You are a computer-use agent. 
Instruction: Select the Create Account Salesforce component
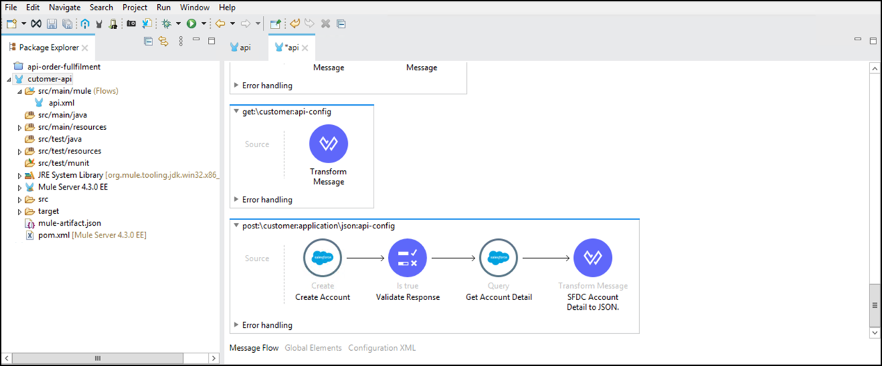[x=323, y=258]
